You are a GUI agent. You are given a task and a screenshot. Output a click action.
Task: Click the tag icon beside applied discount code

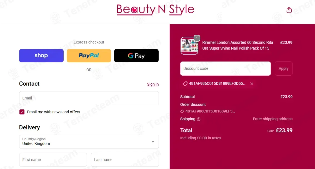point(185,84)
